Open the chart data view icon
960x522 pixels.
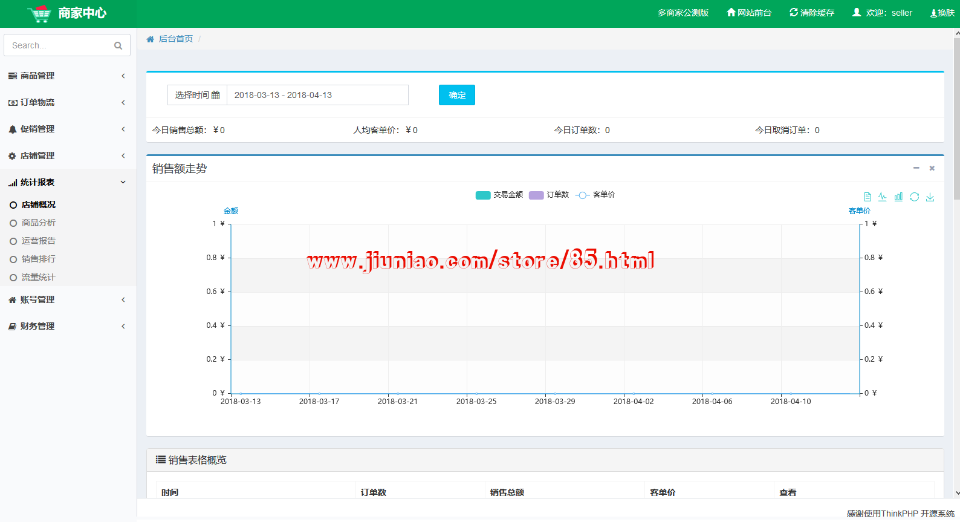tap(867, 197)
